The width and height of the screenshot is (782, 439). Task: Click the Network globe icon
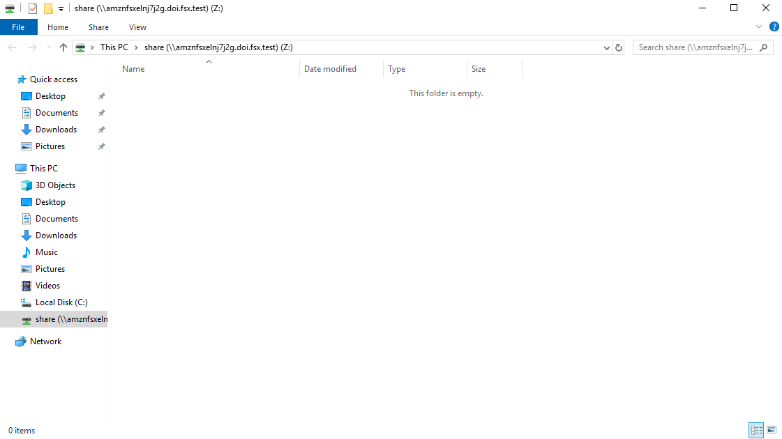[21, 341]
